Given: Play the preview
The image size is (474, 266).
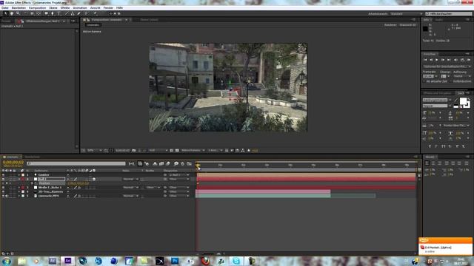Looking at the screenshot, I should pos(437,60).
